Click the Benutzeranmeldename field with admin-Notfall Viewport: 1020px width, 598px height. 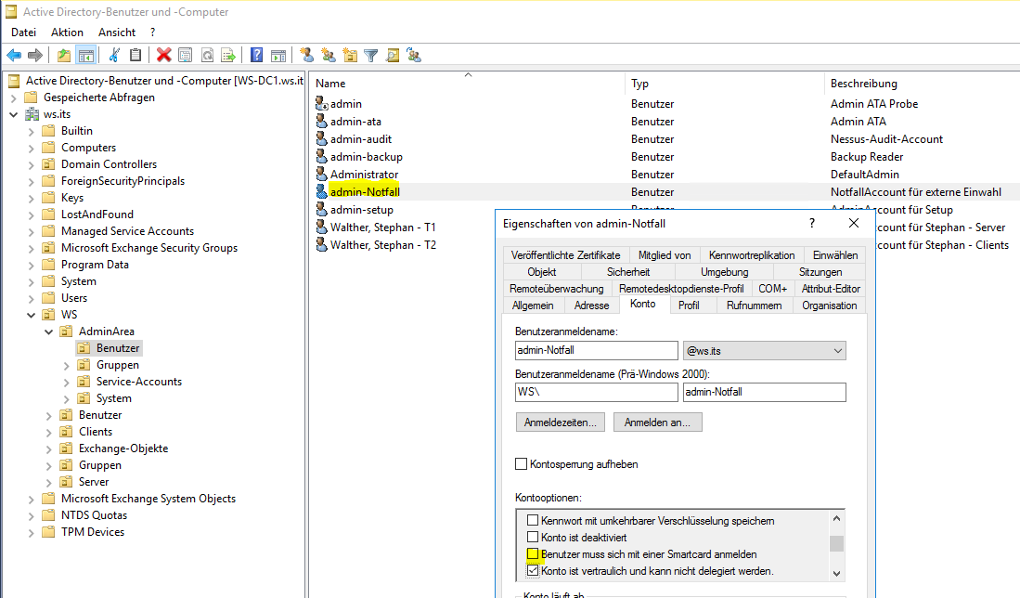pos(596,350)
